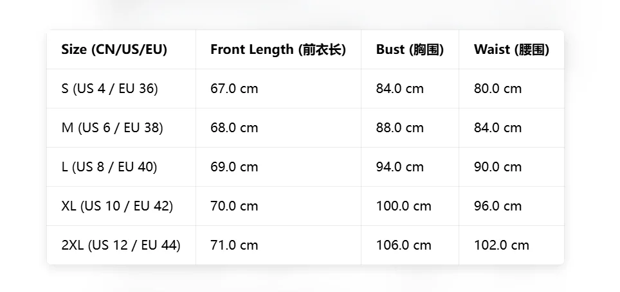Click the Waist column header
Screen dimensions: 620x292
pos(512,49)
